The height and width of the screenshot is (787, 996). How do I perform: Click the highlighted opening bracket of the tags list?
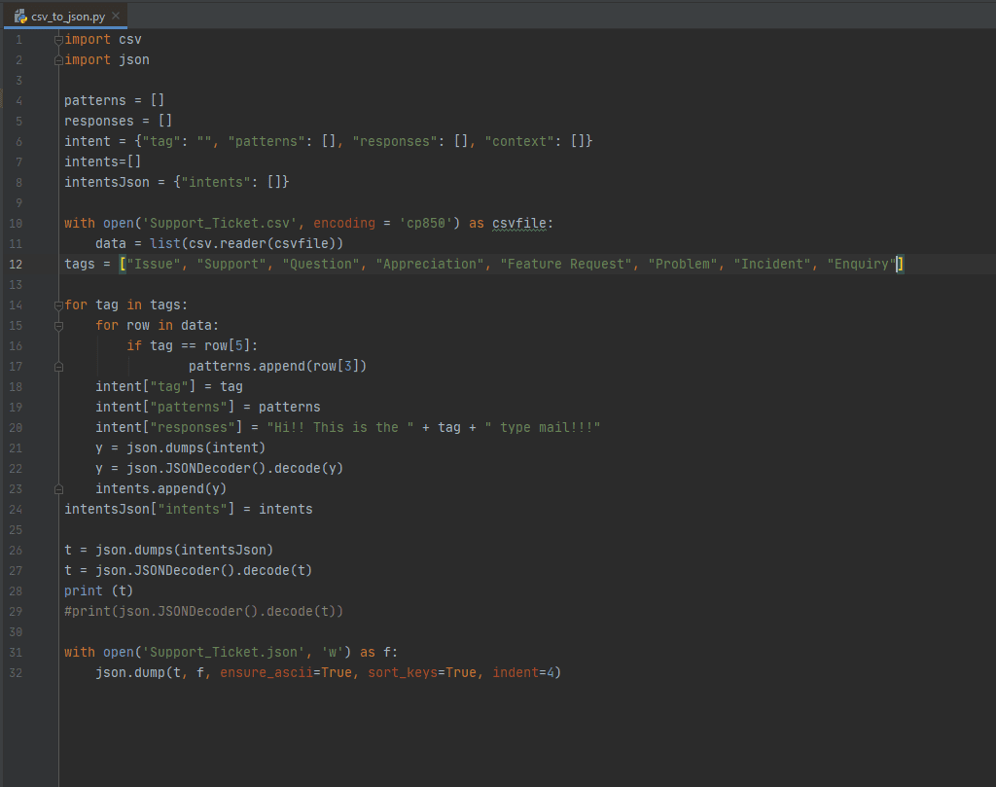[x=123, y=265]
